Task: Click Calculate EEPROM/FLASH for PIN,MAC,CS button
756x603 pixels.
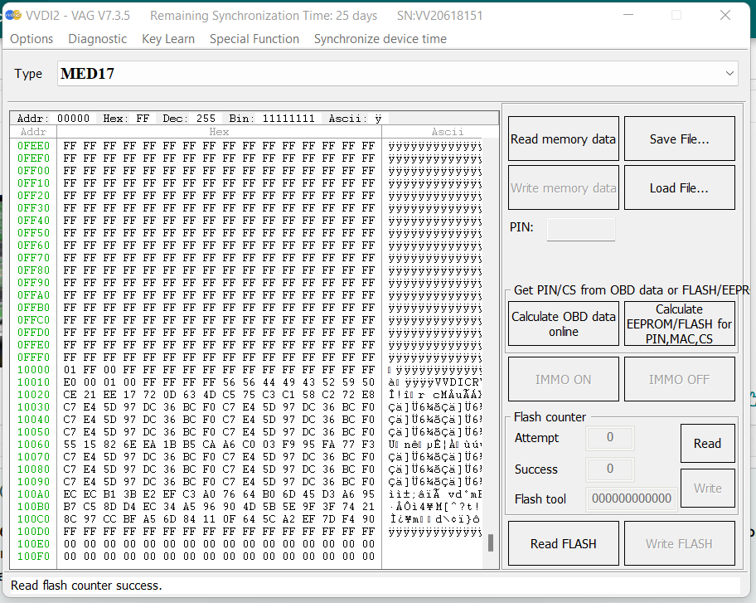Action: 679,323
